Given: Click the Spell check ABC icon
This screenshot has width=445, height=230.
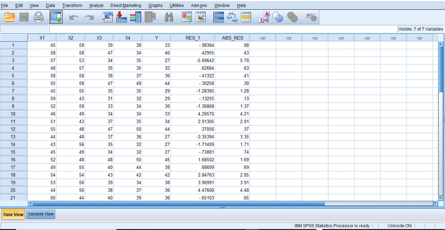Looking at the screenshot, I should click(311, 17).
